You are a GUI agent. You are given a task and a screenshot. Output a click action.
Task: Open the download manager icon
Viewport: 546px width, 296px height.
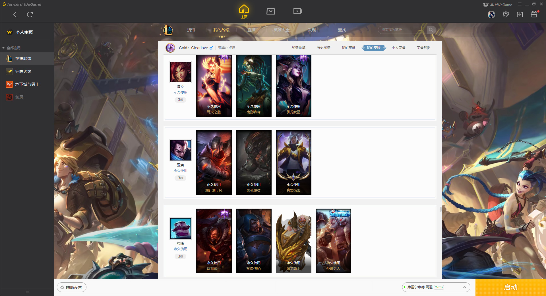point(520,14)
